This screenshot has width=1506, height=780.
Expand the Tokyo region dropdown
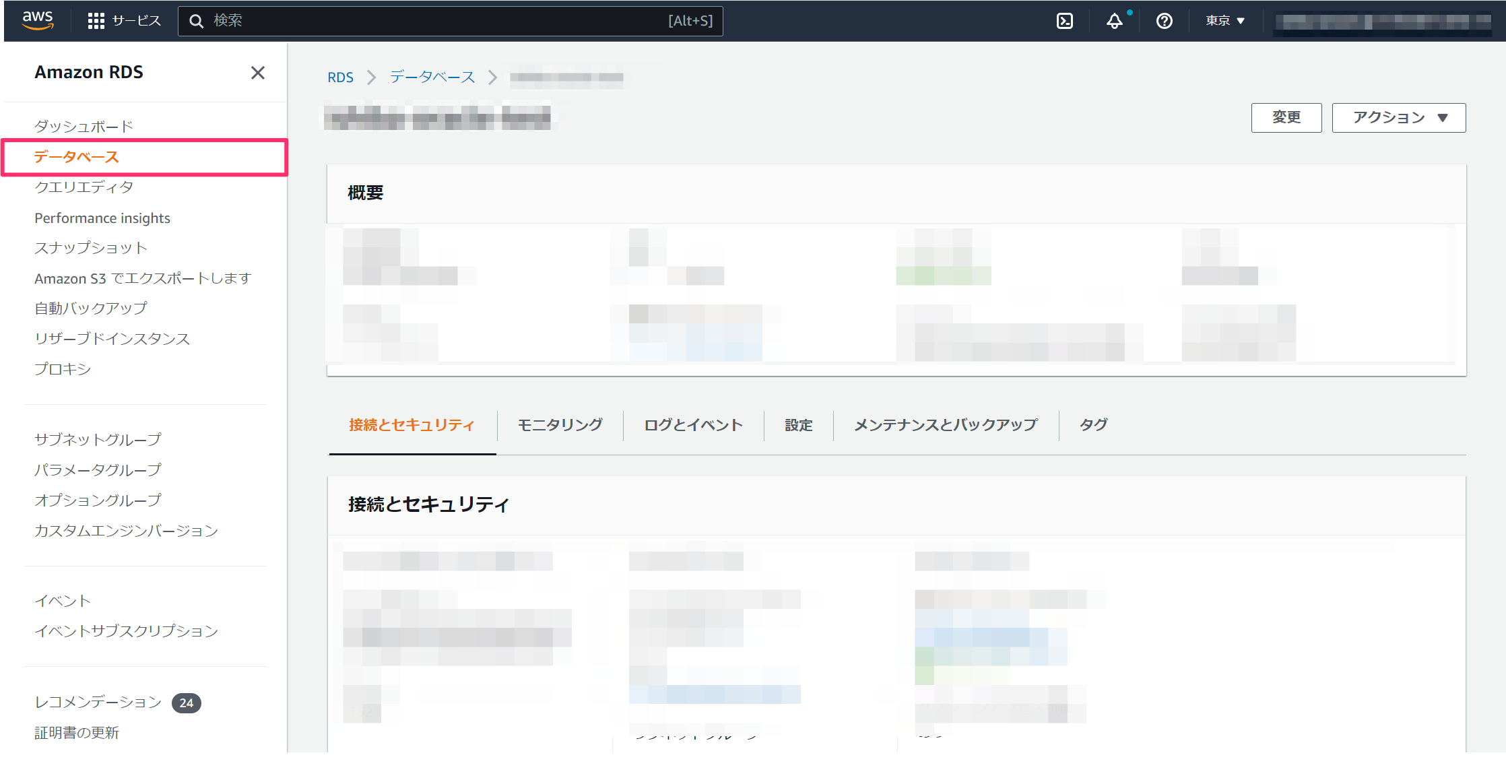[1224, 21]
